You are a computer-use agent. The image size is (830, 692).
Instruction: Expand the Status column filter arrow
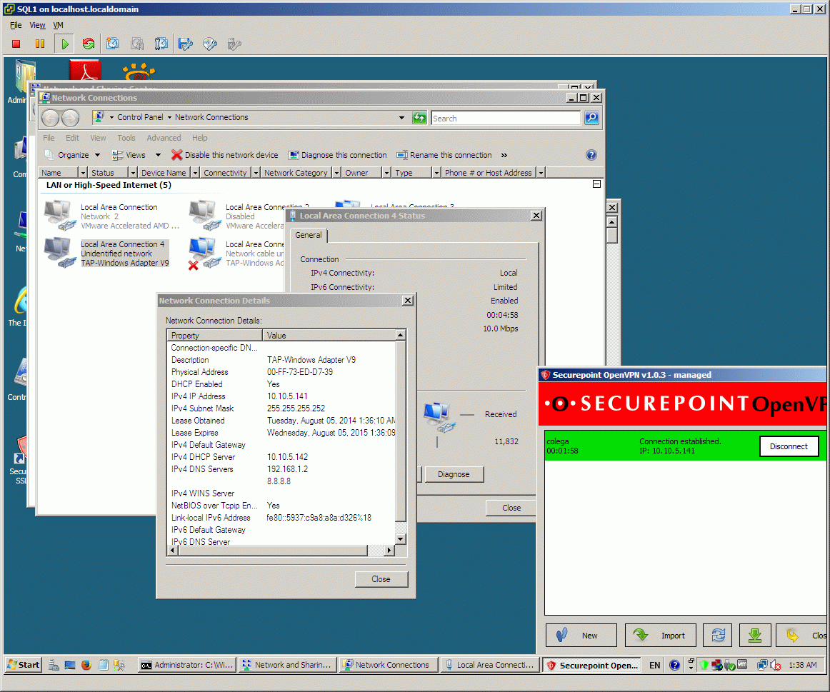click(133, 173)
